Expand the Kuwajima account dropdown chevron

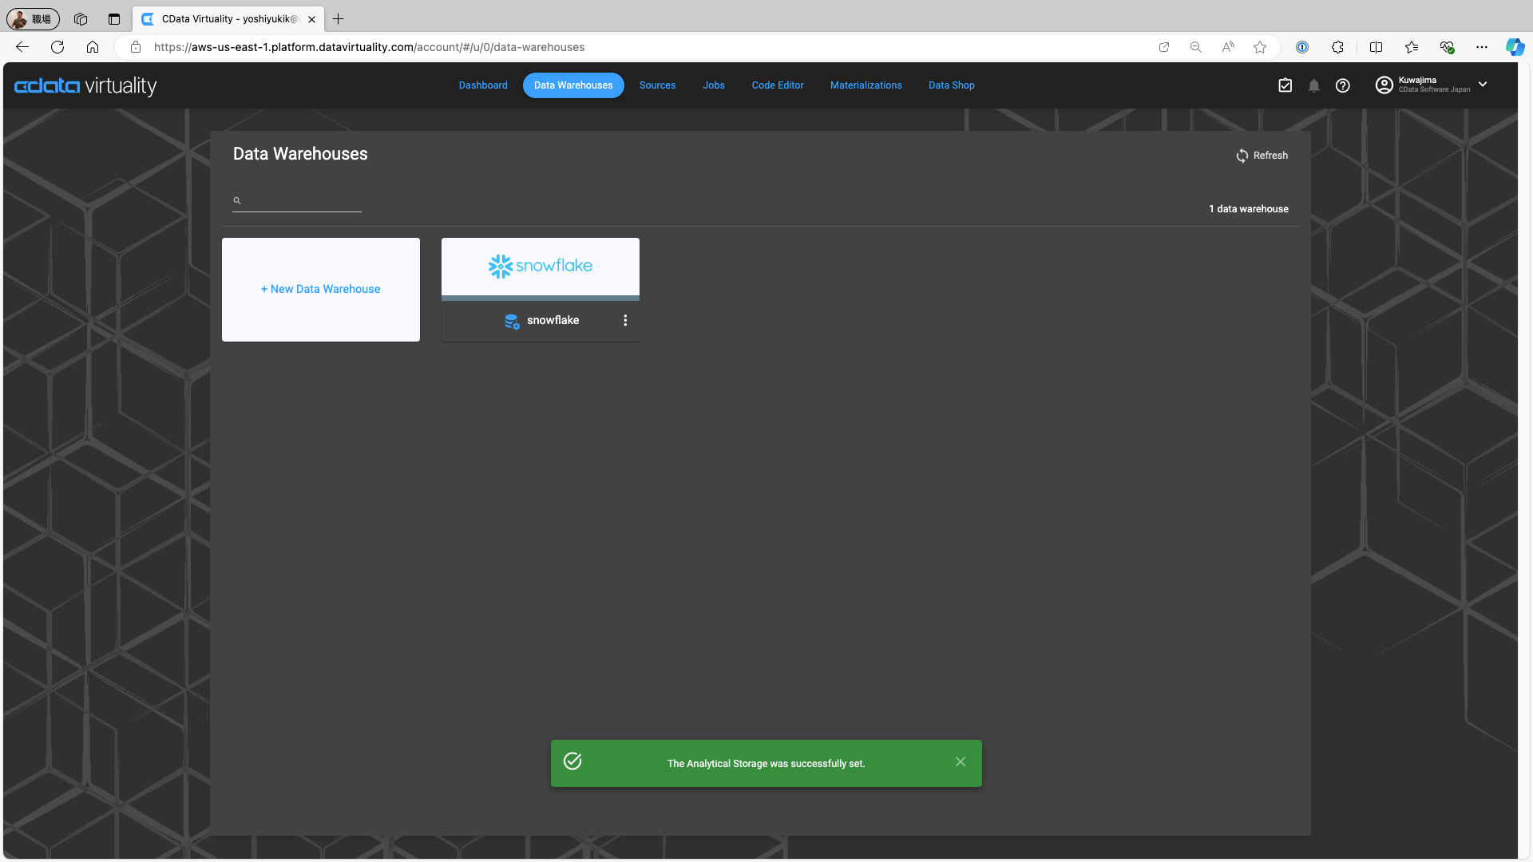click(x=1483, y=85)
